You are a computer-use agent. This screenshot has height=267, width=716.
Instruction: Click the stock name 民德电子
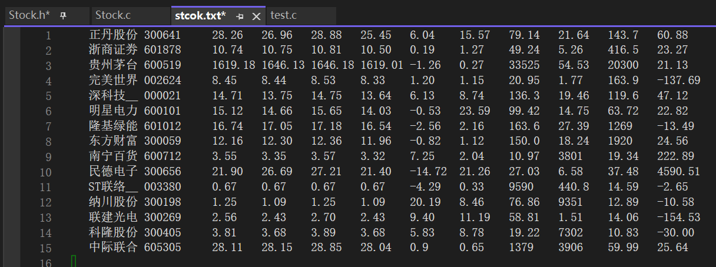(113, 172)
